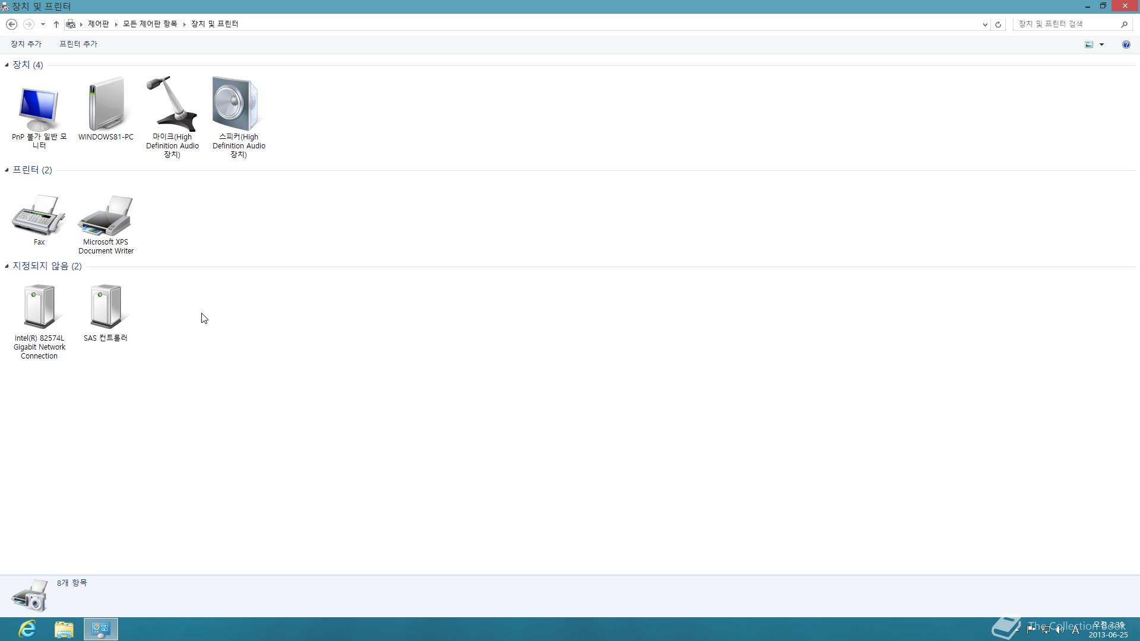Collapse the 프린터 (2) group

click(7, 170)
